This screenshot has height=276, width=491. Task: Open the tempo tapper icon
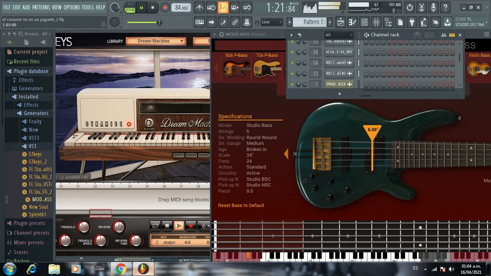tap(423, 22)
